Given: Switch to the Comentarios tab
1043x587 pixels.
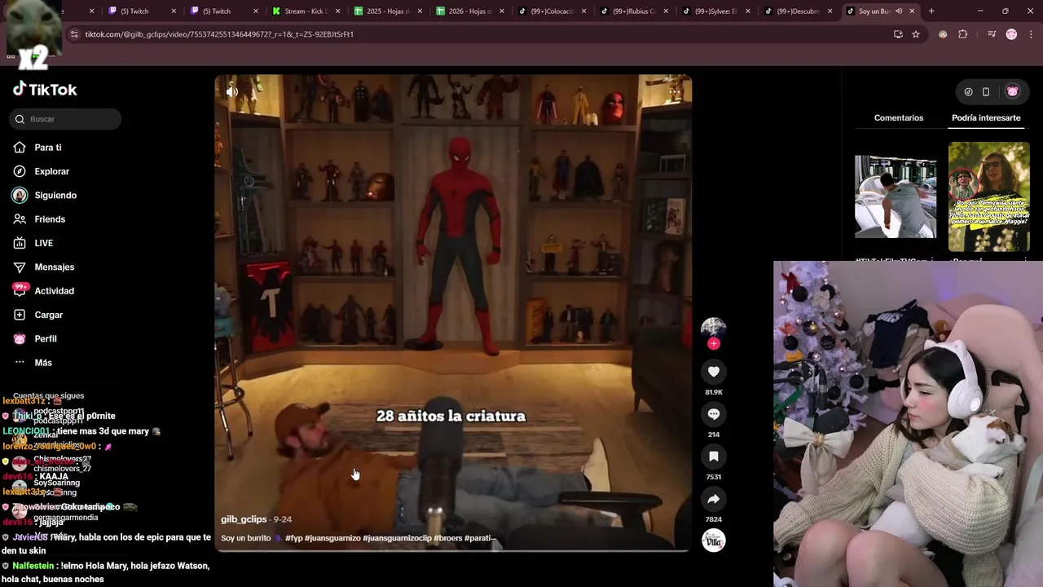Looking at the screenshot, I should pyautogui.click(x=899, y=118).
